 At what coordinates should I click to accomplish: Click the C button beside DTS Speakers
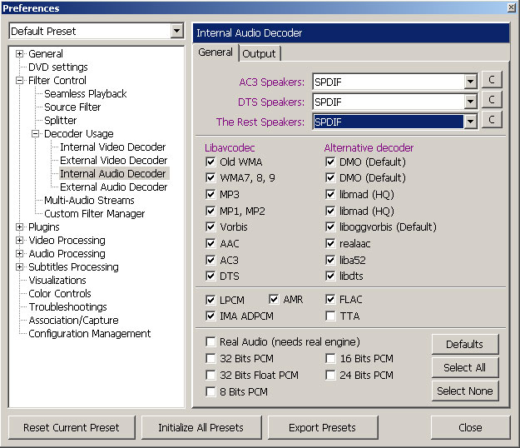click(x=492, y=100)
